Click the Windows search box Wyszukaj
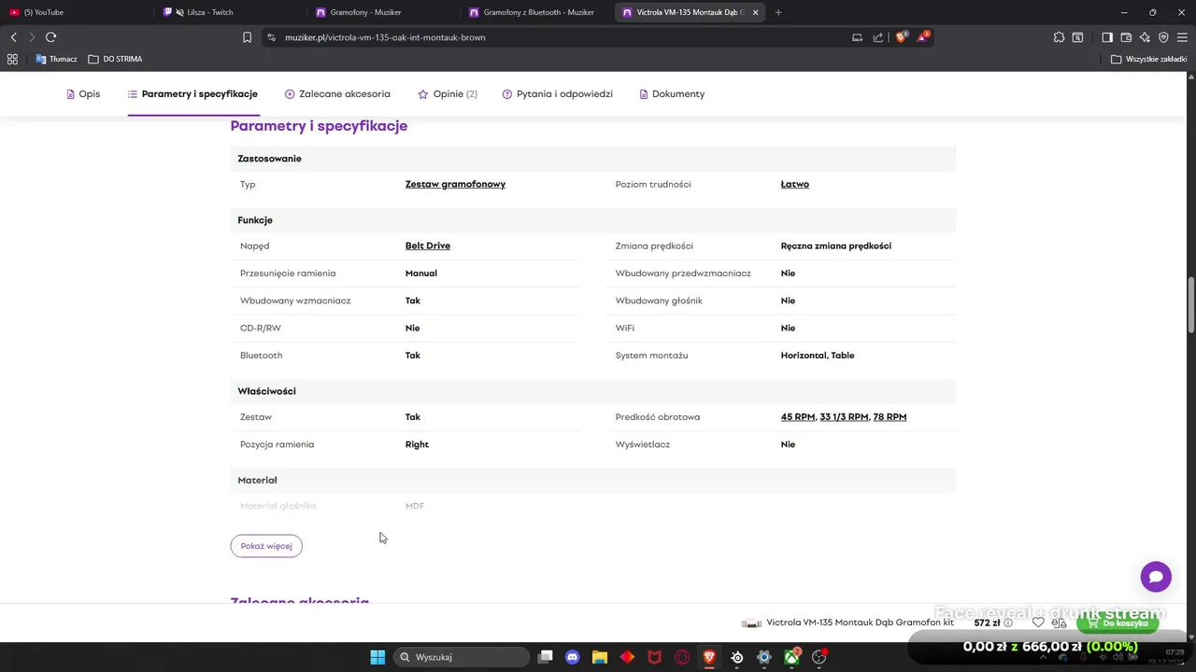1196x672 pixels. coord(462,657)
